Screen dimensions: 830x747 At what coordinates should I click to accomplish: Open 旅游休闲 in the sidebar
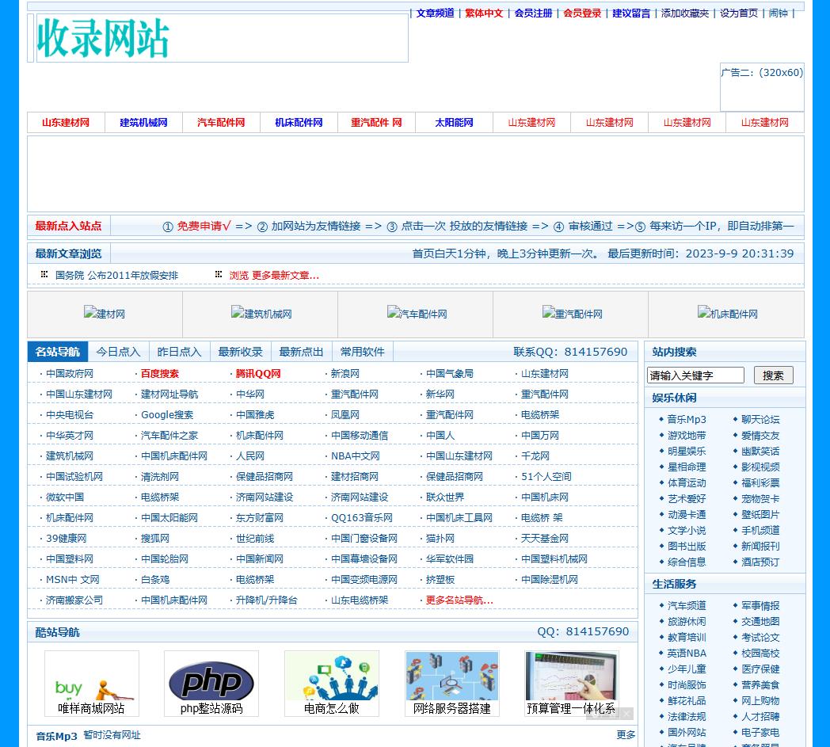tap(687, 622)
